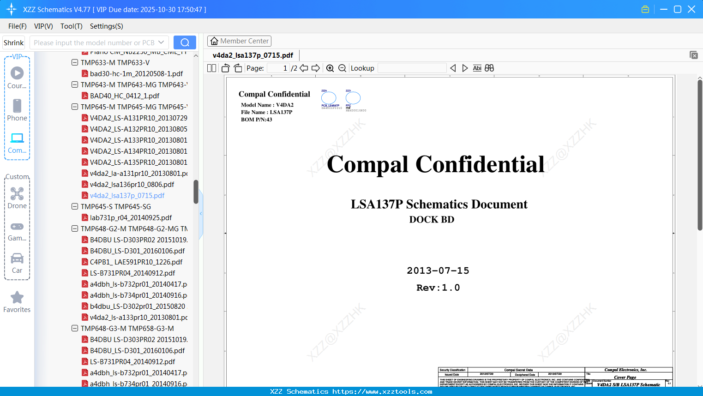
Task: Collapse the TMP643-M TMP643-MG group
Action: coord(75,84)
